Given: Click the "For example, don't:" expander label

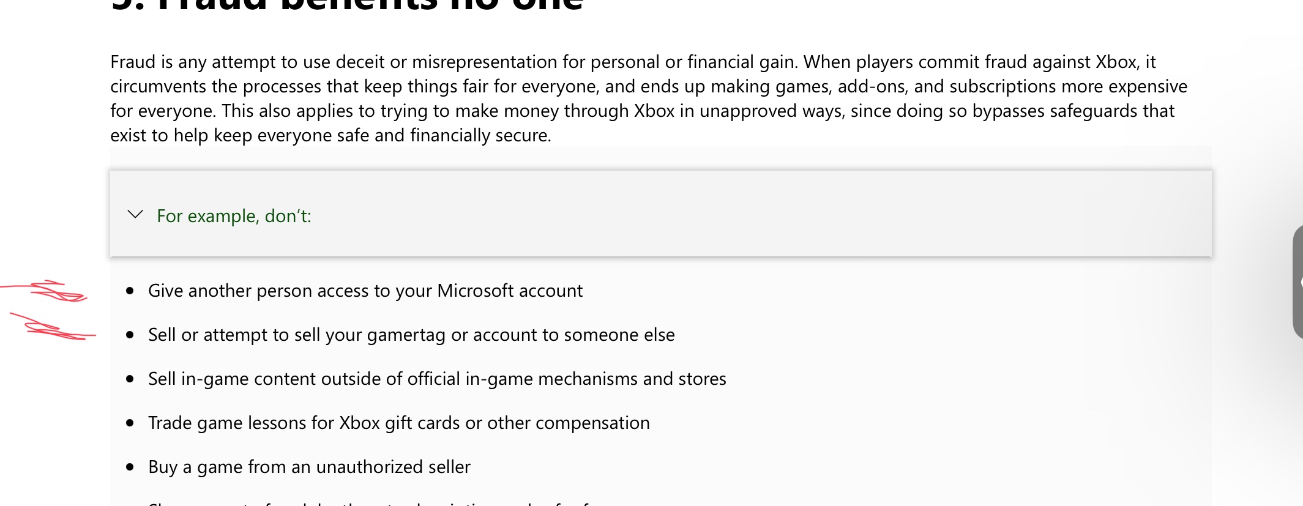Looking at the screenshot, I should point(234,216).
